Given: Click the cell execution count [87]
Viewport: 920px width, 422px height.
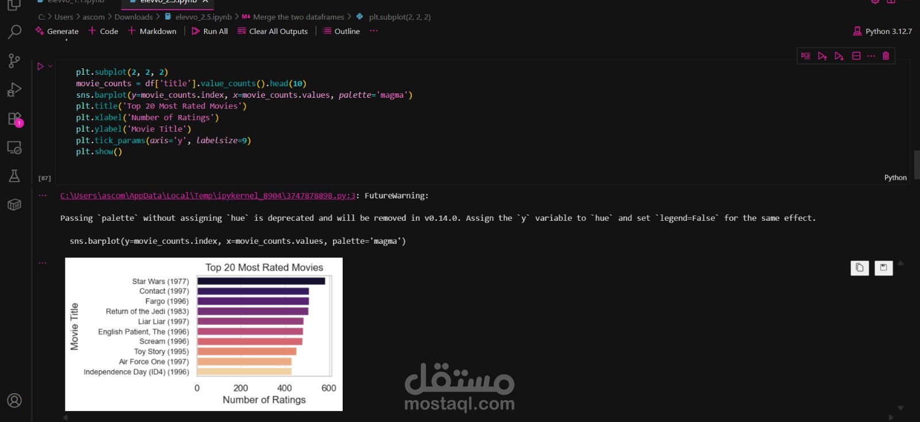Looking at the screenshot, I should coord(44,178).
